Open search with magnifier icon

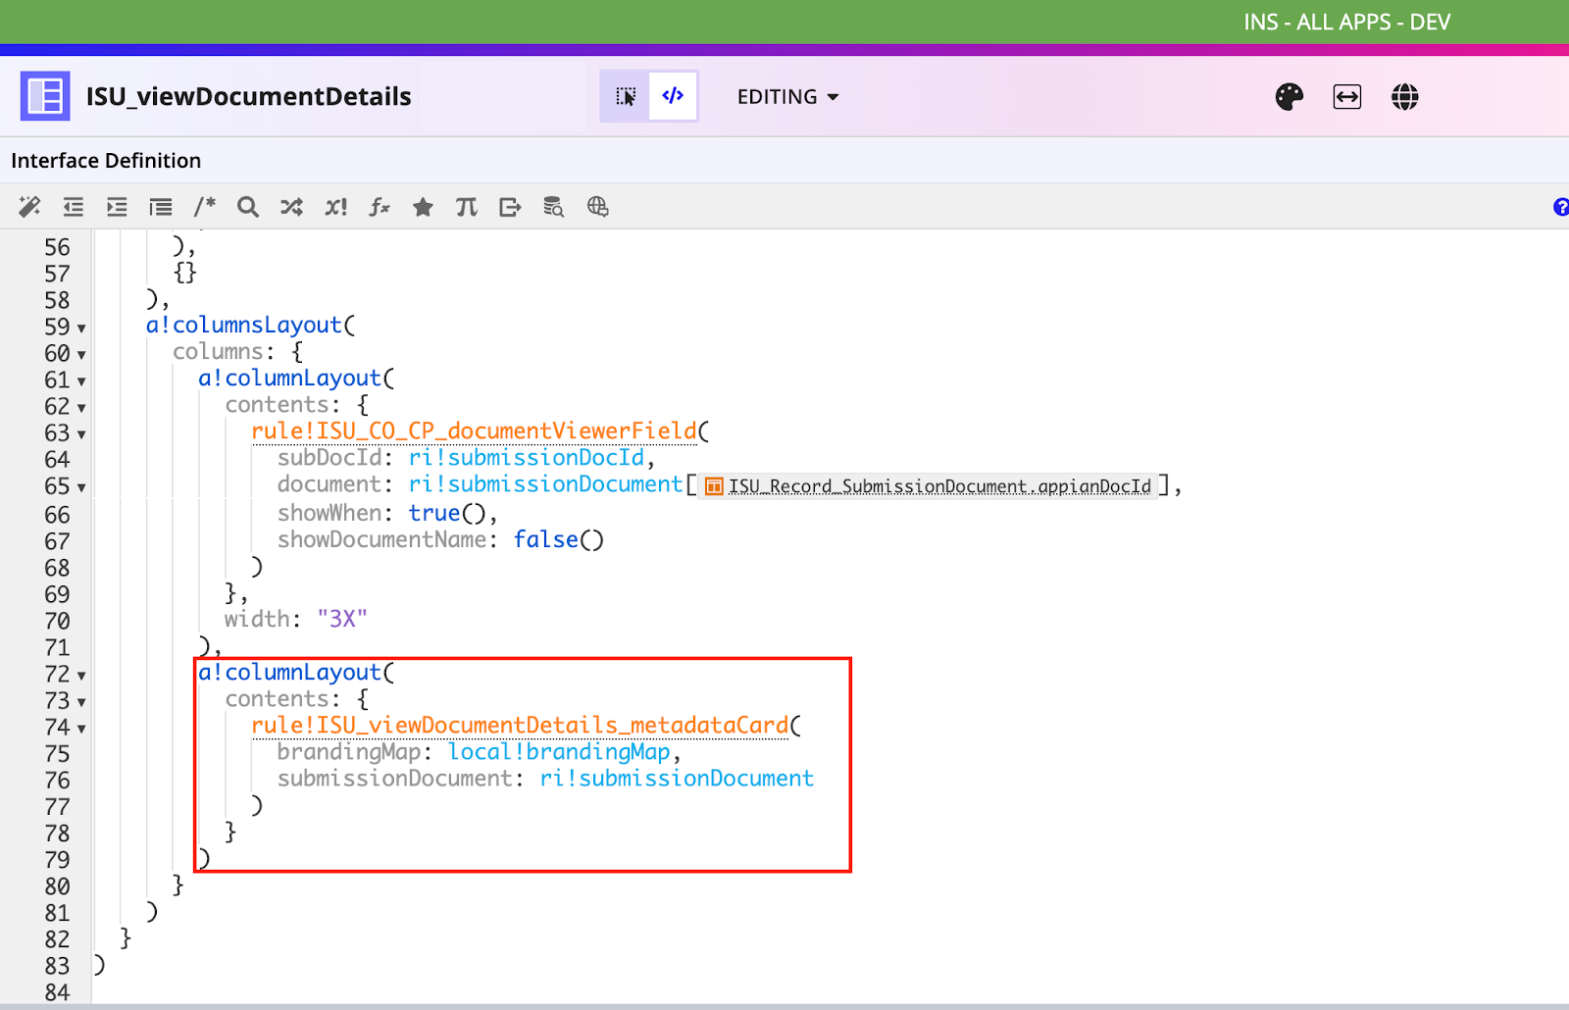point(248,207)
